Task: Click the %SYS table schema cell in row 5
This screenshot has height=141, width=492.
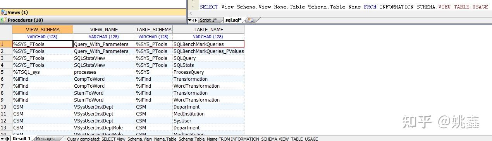Action: [x=154, y=72]
